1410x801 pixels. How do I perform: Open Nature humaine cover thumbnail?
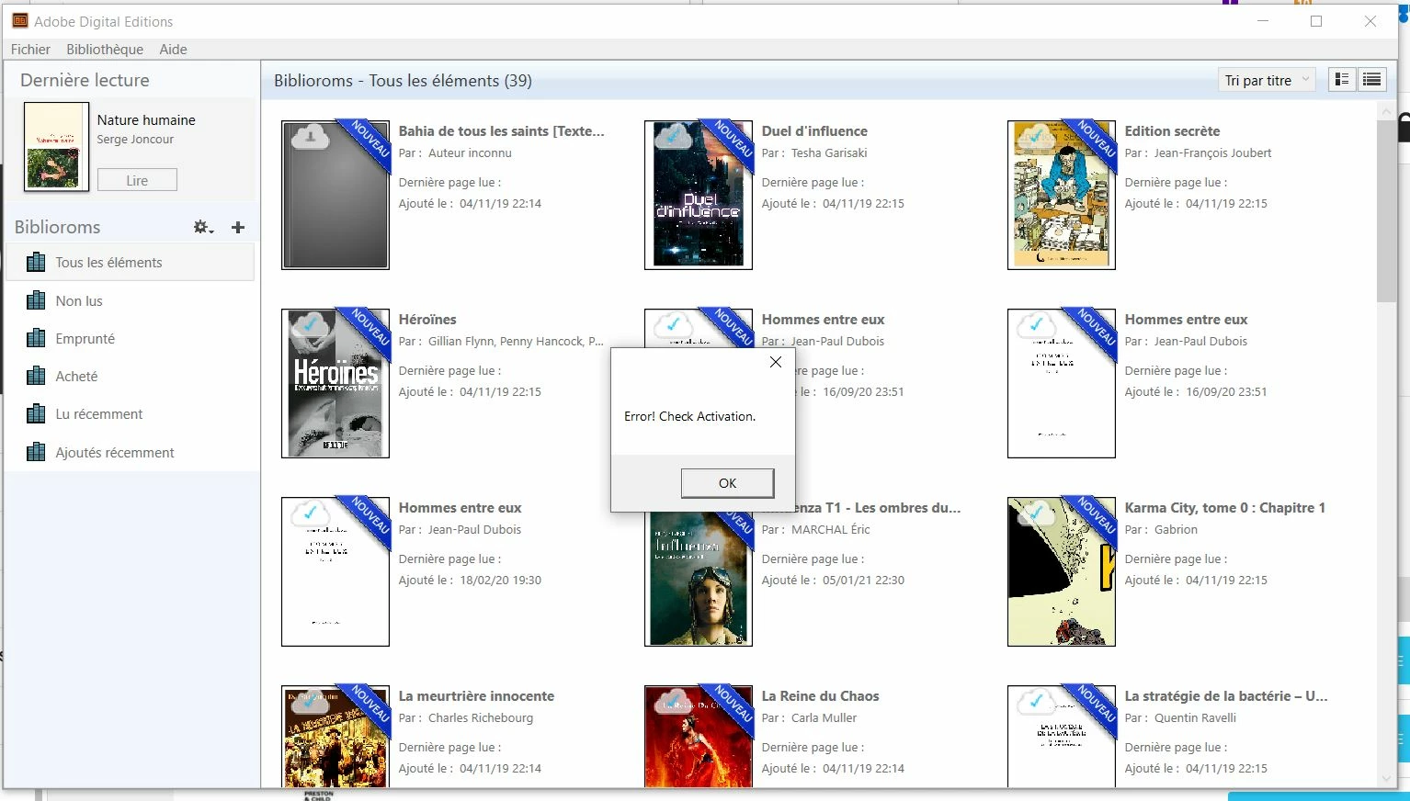(56, 147)
